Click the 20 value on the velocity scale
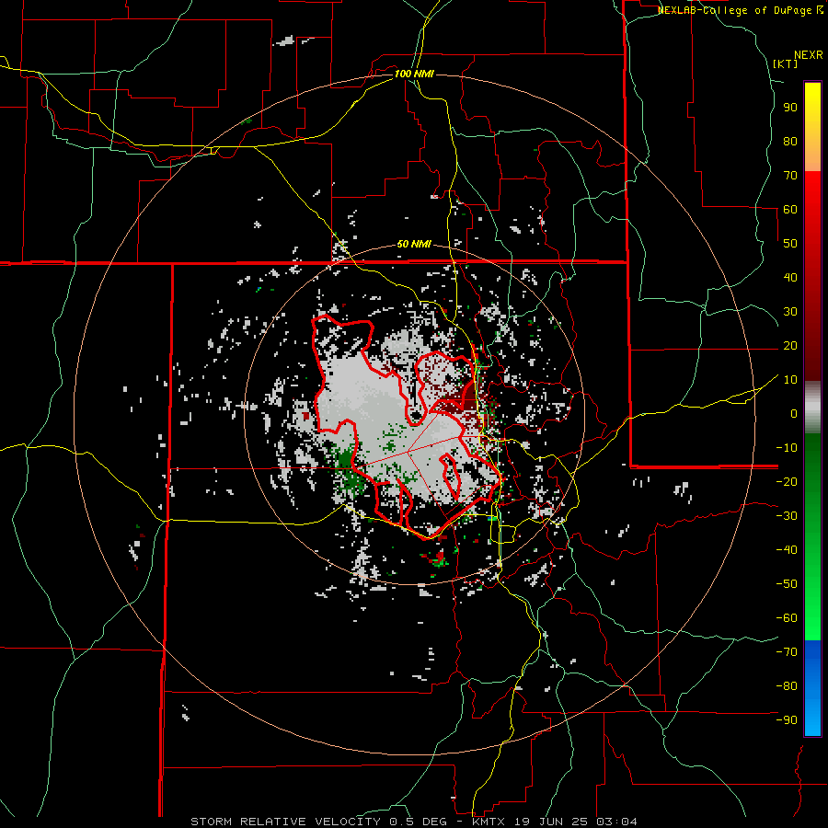828x828 pixels. click(790, 345)
